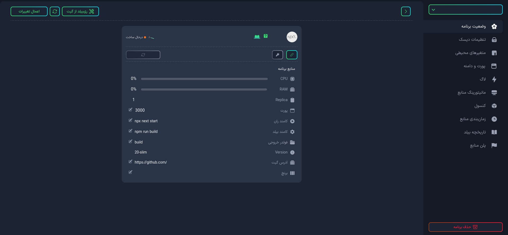The width and height of the screenshot is (508, 235).
Task: Click the CPU usage progress bar
Action: pos(204,79)
